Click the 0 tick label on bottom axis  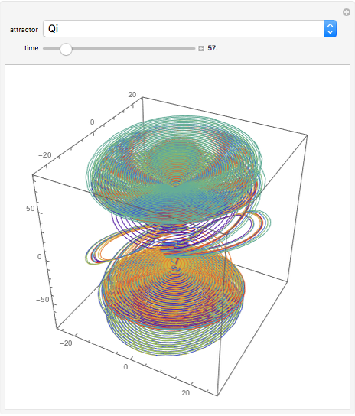coord(125,367)
